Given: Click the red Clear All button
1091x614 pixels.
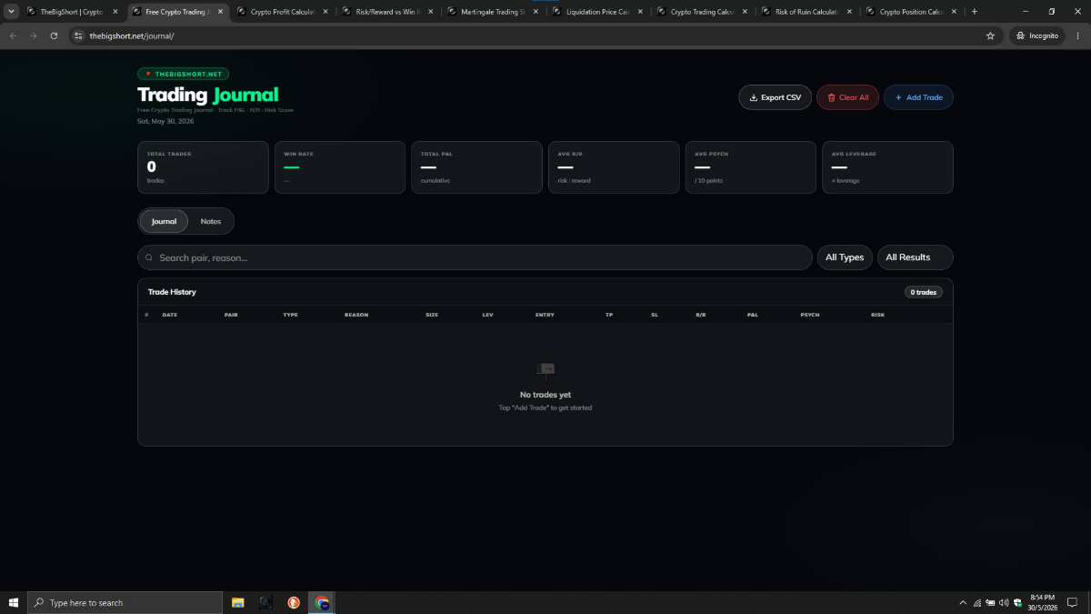Looking at the screenshot, I should 847,97.
